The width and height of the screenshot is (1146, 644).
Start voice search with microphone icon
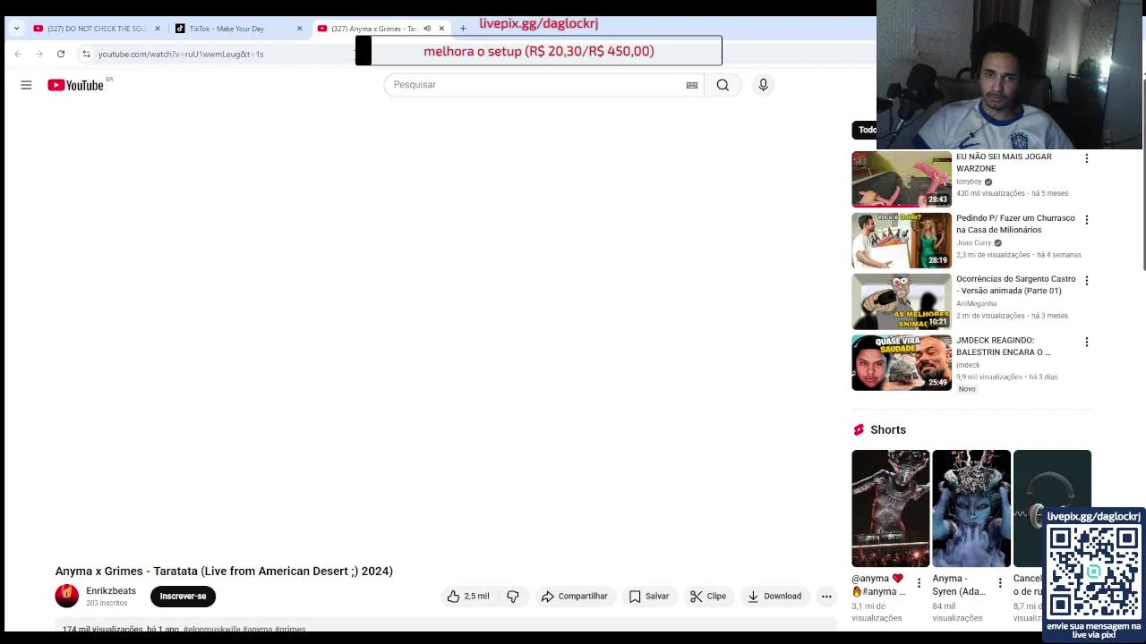click(x=763, y=85)
